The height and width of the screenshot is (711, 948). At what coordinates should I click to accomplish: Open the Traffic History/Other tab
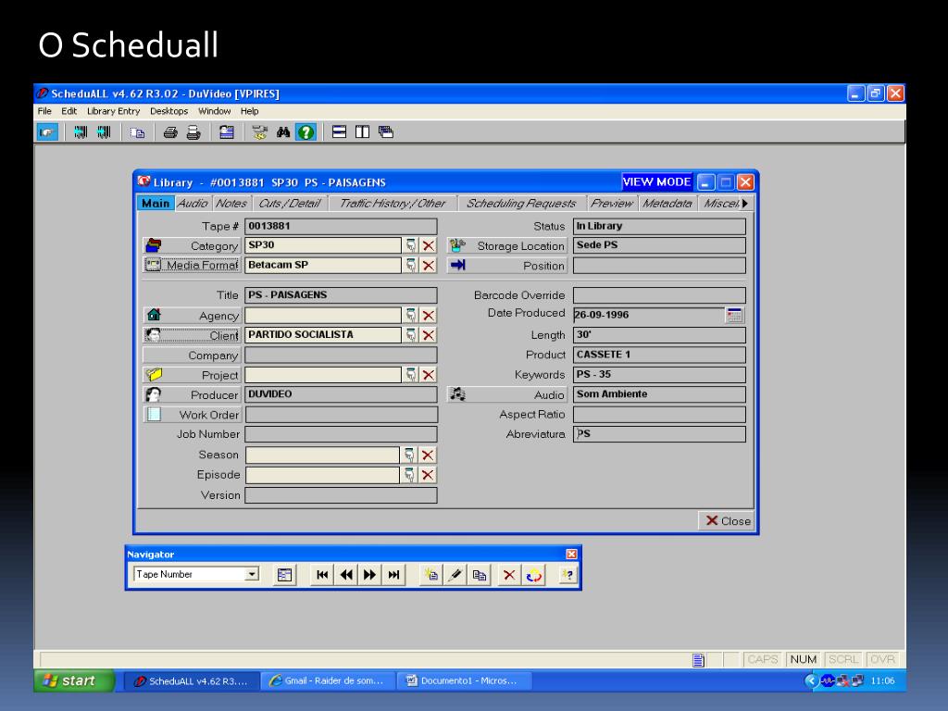click(x=393, y=204)
